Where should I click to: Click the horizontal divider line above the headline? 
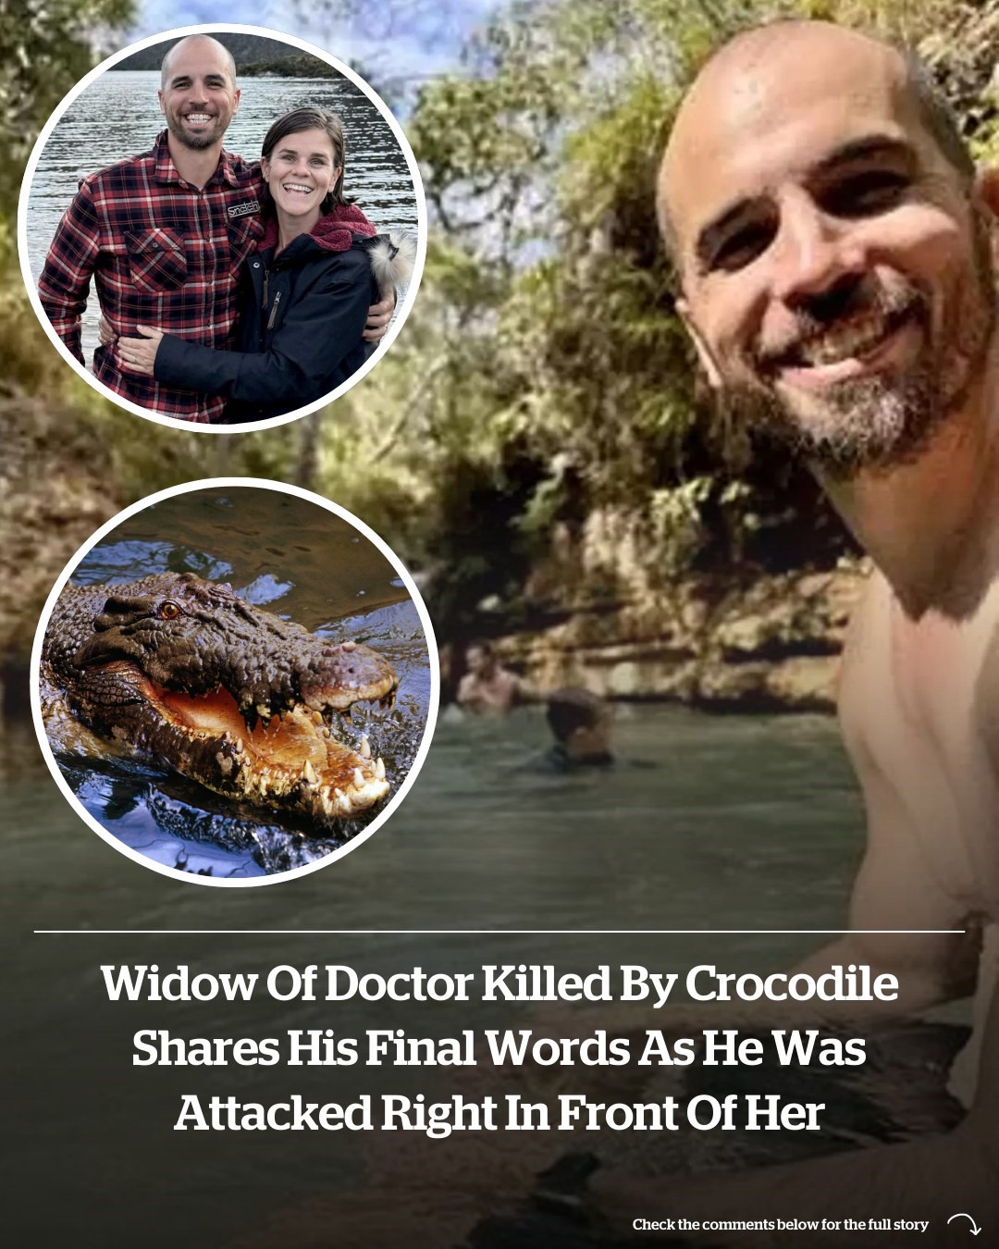pos(499,932)
